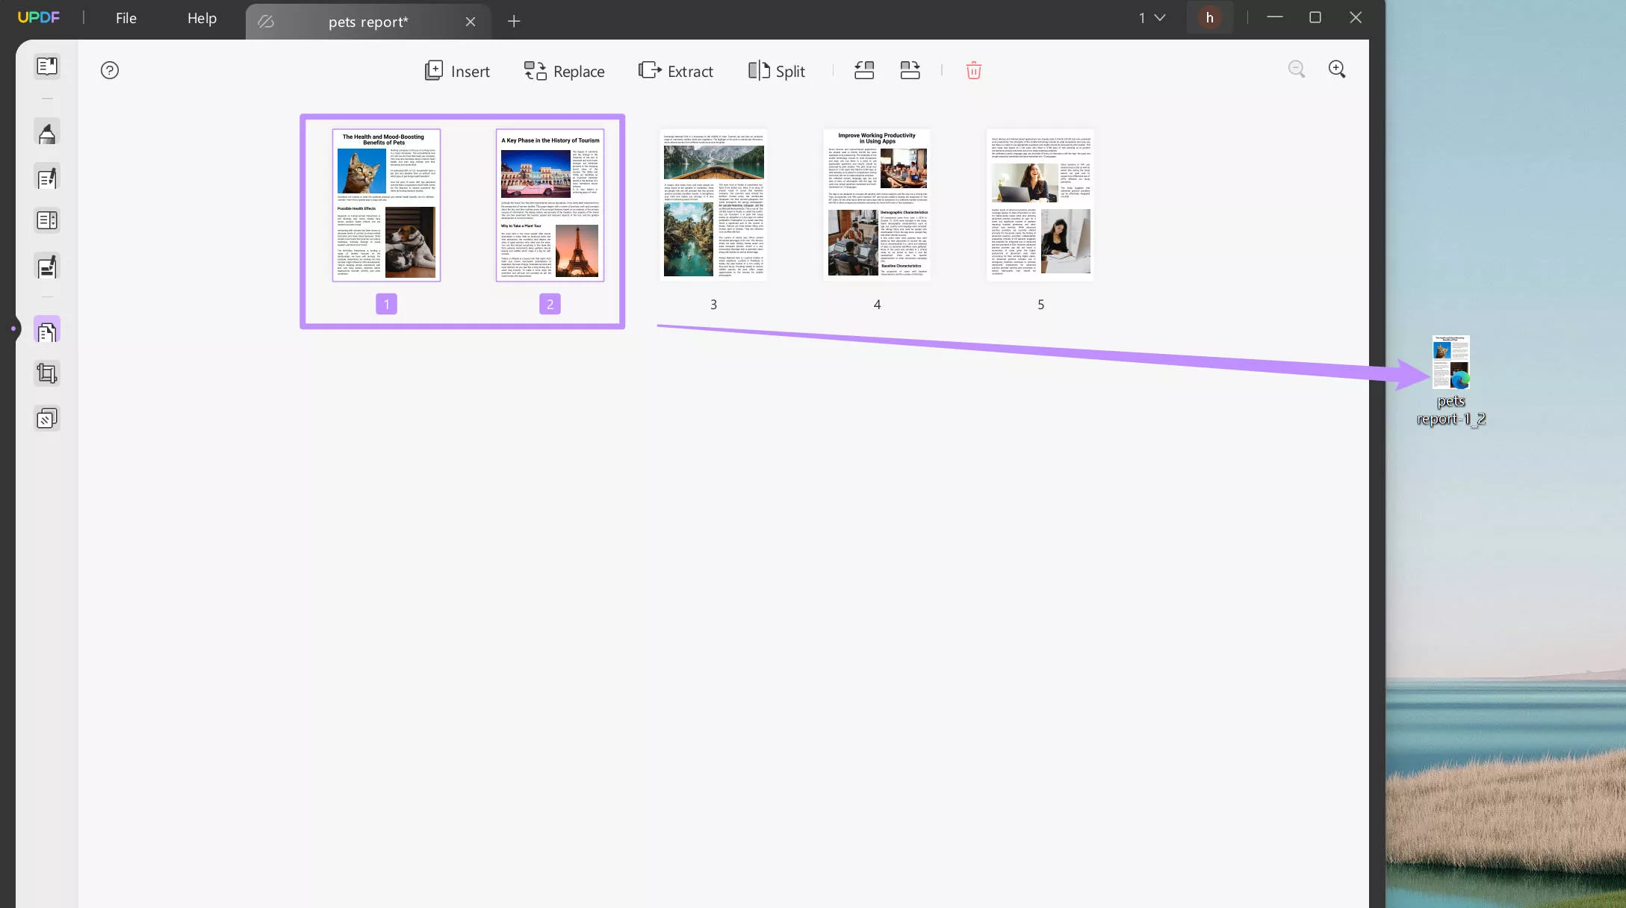Screen dimensions: 1626x908
Task: Add a new tab with plus button
Action: point(514,22)
